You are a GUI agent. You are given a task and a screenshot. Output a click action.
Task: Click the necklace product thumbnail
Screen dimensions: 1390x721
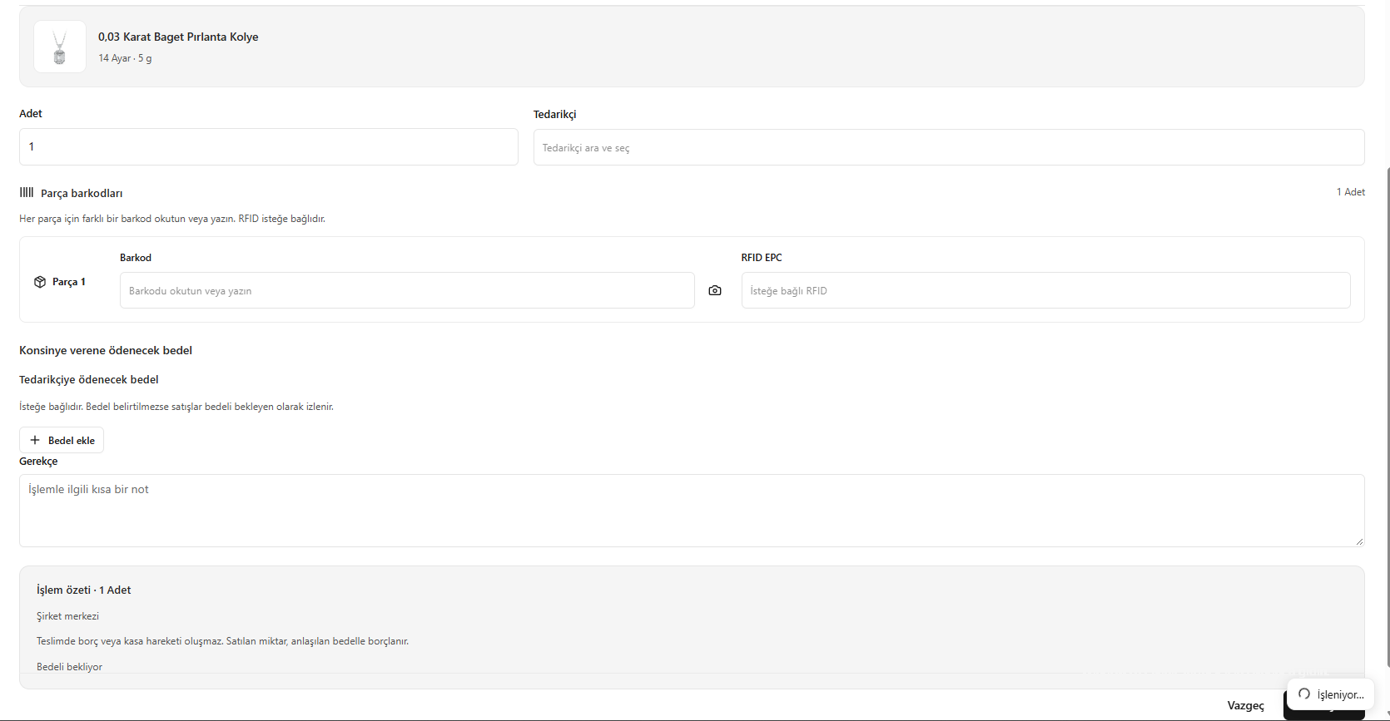(60, 47)
